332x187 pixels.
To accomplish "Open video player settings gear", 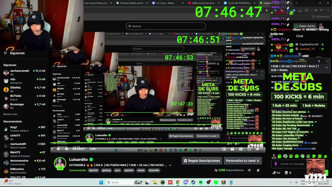I will coord(258,149).
